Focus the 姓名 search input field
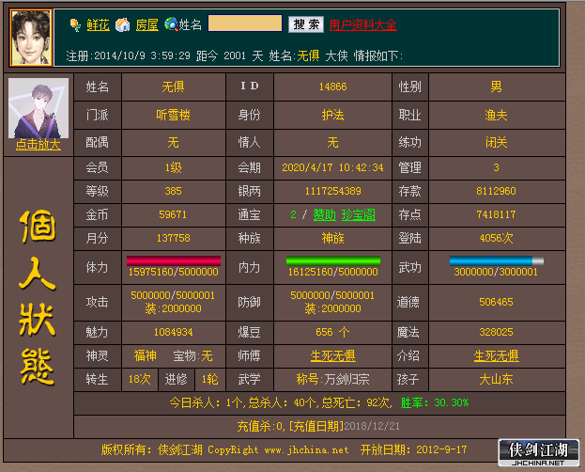This screenshot has width=585, height=472. [x=245, y=24]
